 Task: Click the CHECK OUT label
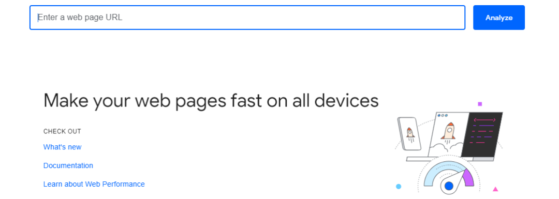[x=63, y=131]
